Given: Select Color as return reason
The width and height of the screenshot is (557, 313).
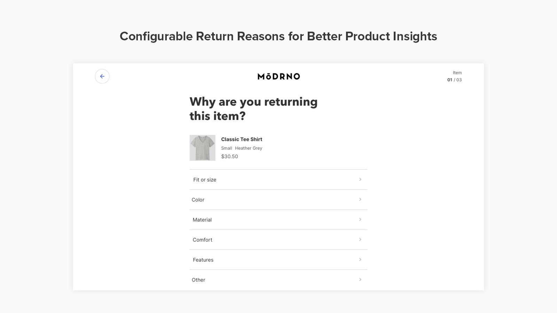Looking at the screenshot, I should coord(198,200).
